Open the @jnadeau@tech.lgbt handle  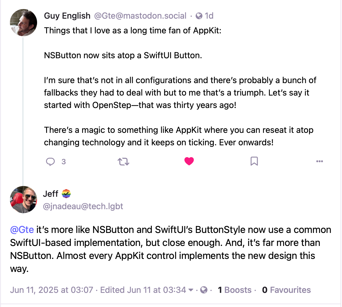click(83, 206)
